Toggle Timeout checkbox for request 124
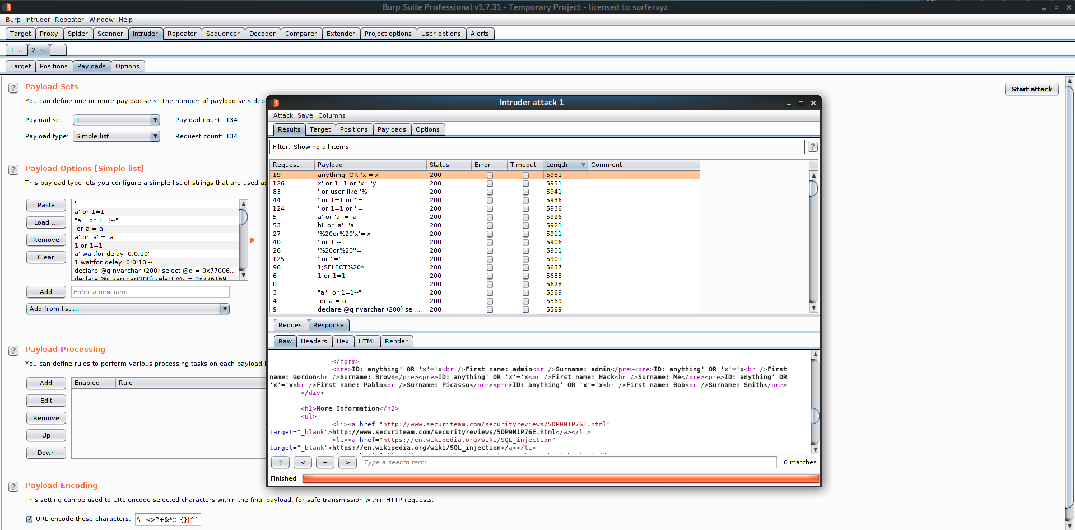 tap(525, 208)
